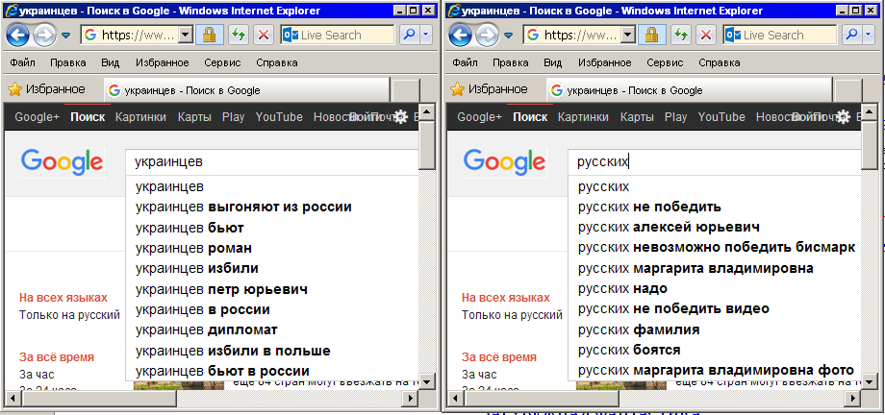Open Play link in right Google bar
885x415 pixels.
[675, 117]
